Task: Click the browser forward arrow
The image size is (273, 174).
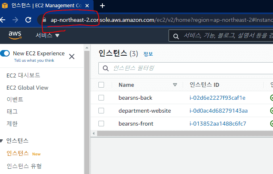Action: pyautogui.click(x=15, y=20)
